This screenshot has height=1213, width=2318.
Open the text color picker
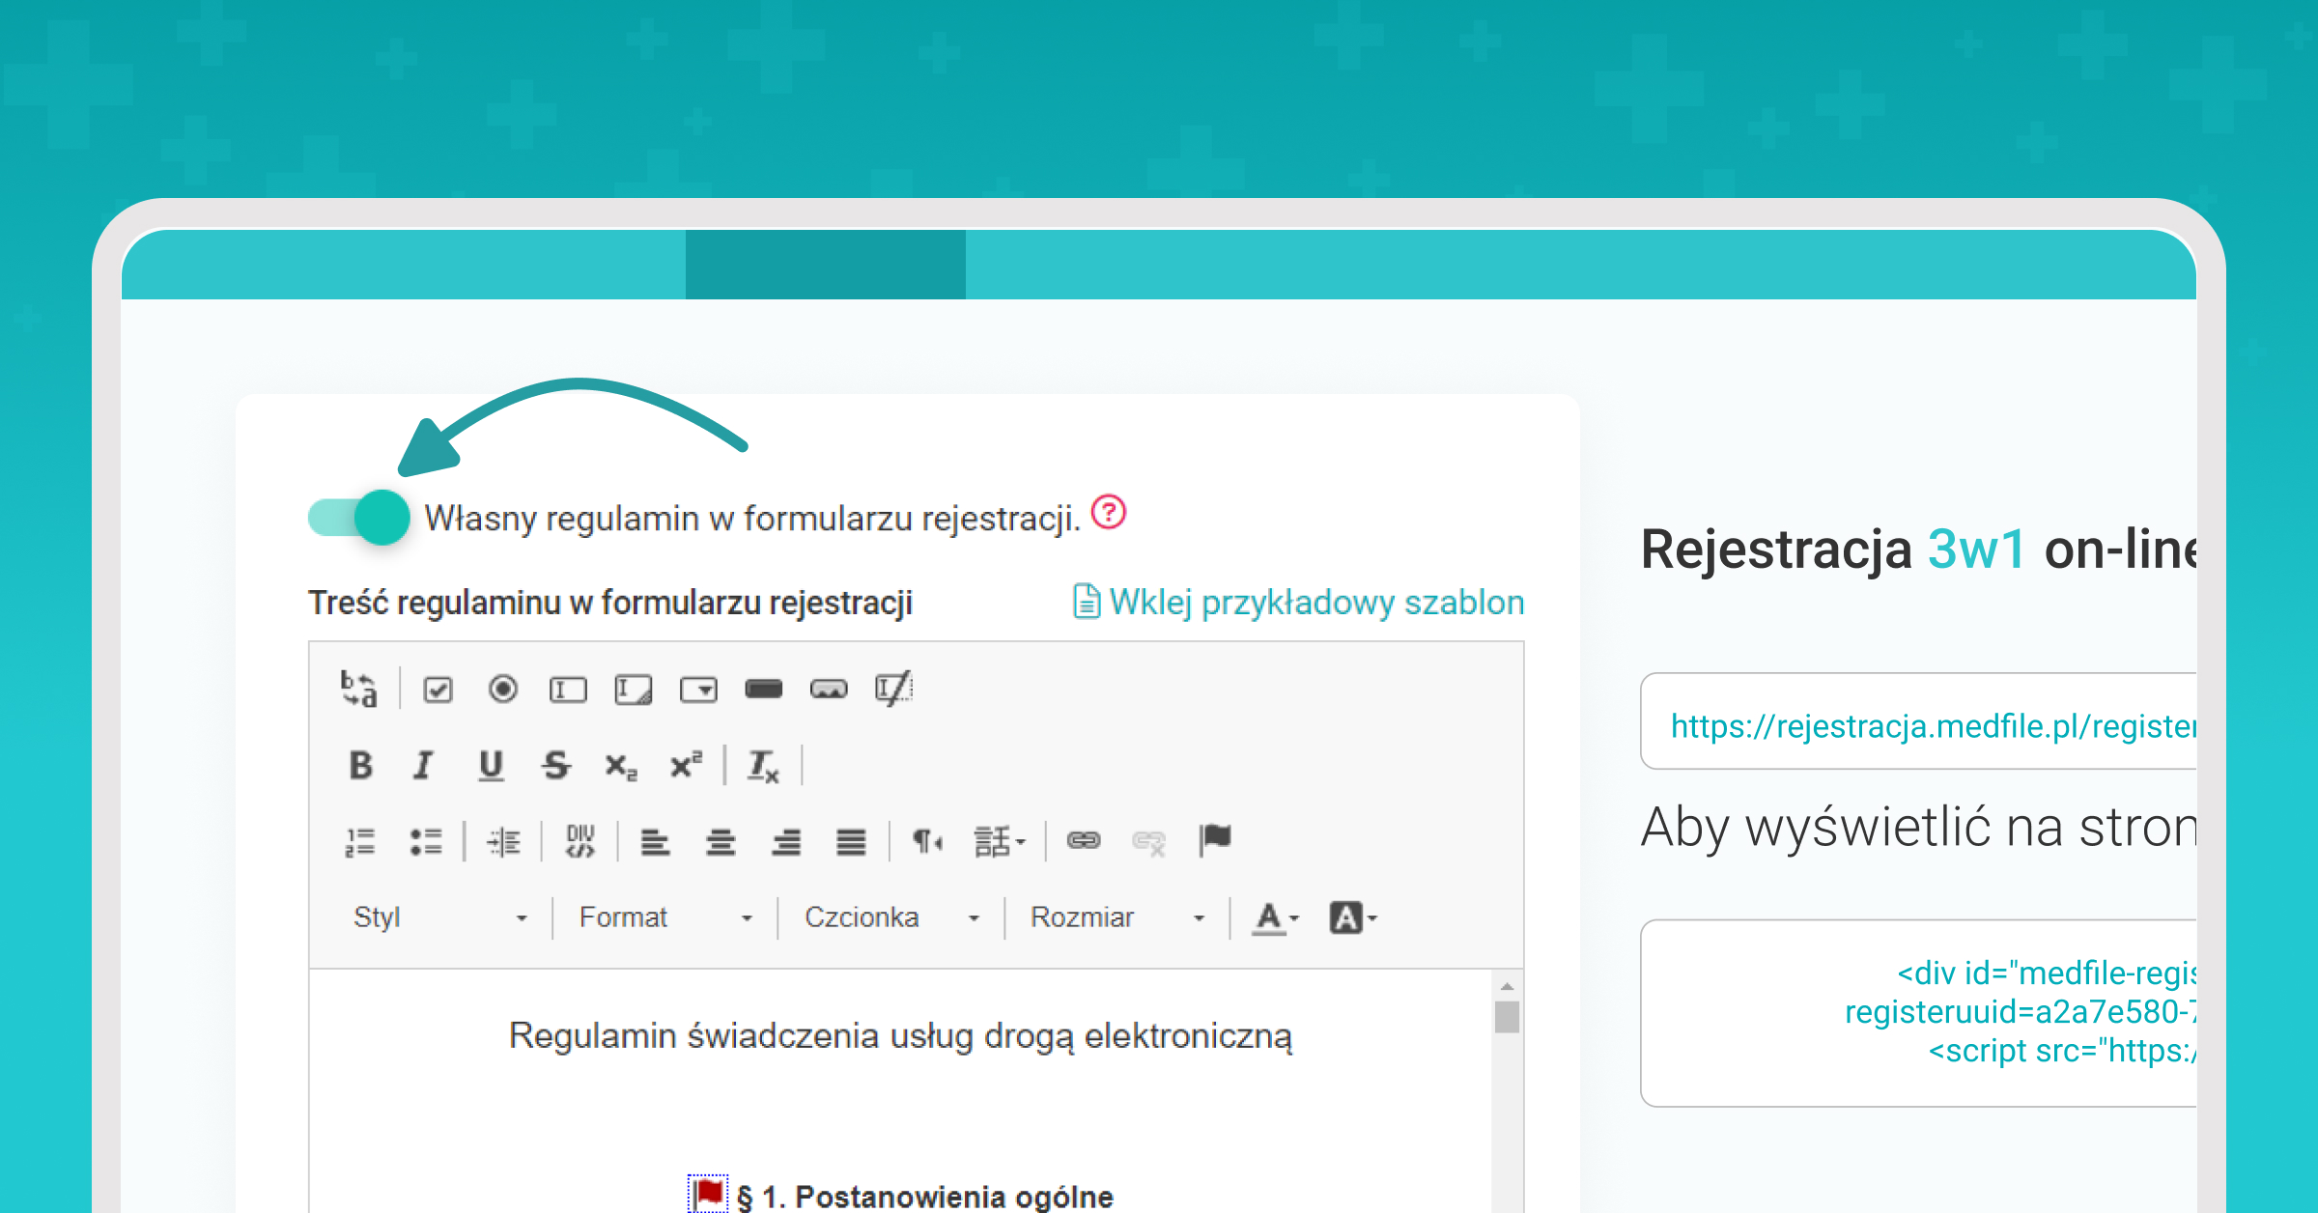[1276, 917]
